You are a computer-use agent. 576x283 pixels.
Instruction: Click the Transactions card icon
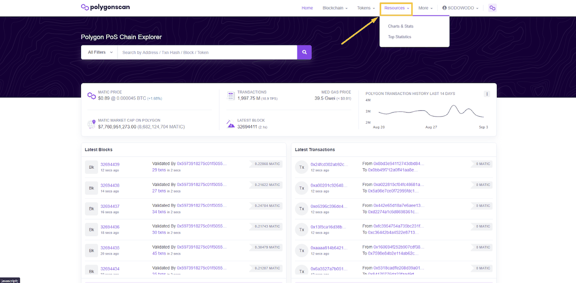click(x=230, y=95)
